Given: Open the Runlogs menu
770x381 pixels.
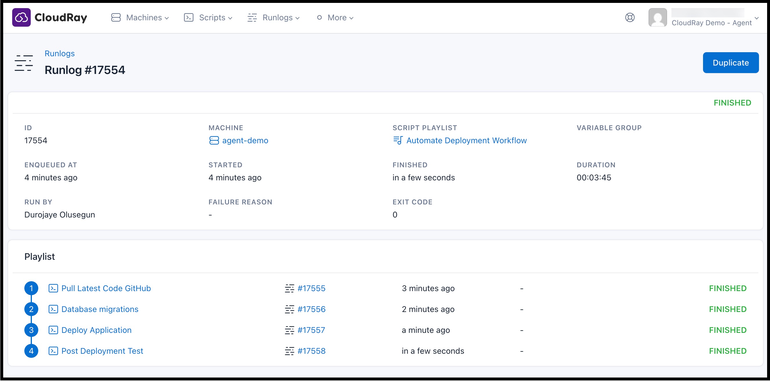Looking at the screenshot, I should [278, 17].
